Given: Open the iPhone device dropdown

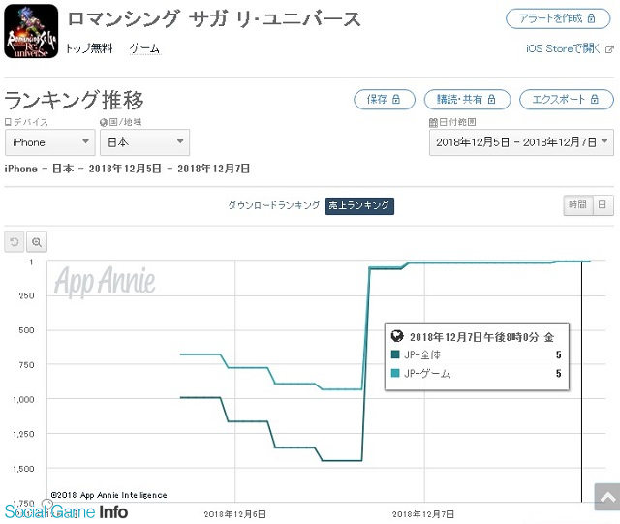Looking at the screenshot, I should (x=50, y=142).
